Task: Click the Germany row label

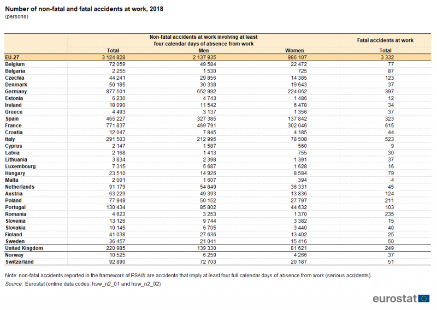Action: [x=16, y=92]
